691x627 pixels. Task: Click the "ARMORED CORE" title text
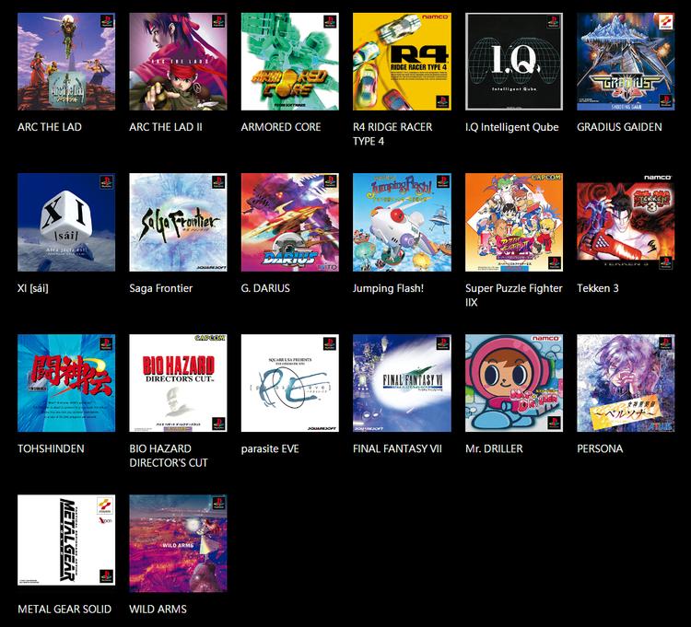[281, 127]
